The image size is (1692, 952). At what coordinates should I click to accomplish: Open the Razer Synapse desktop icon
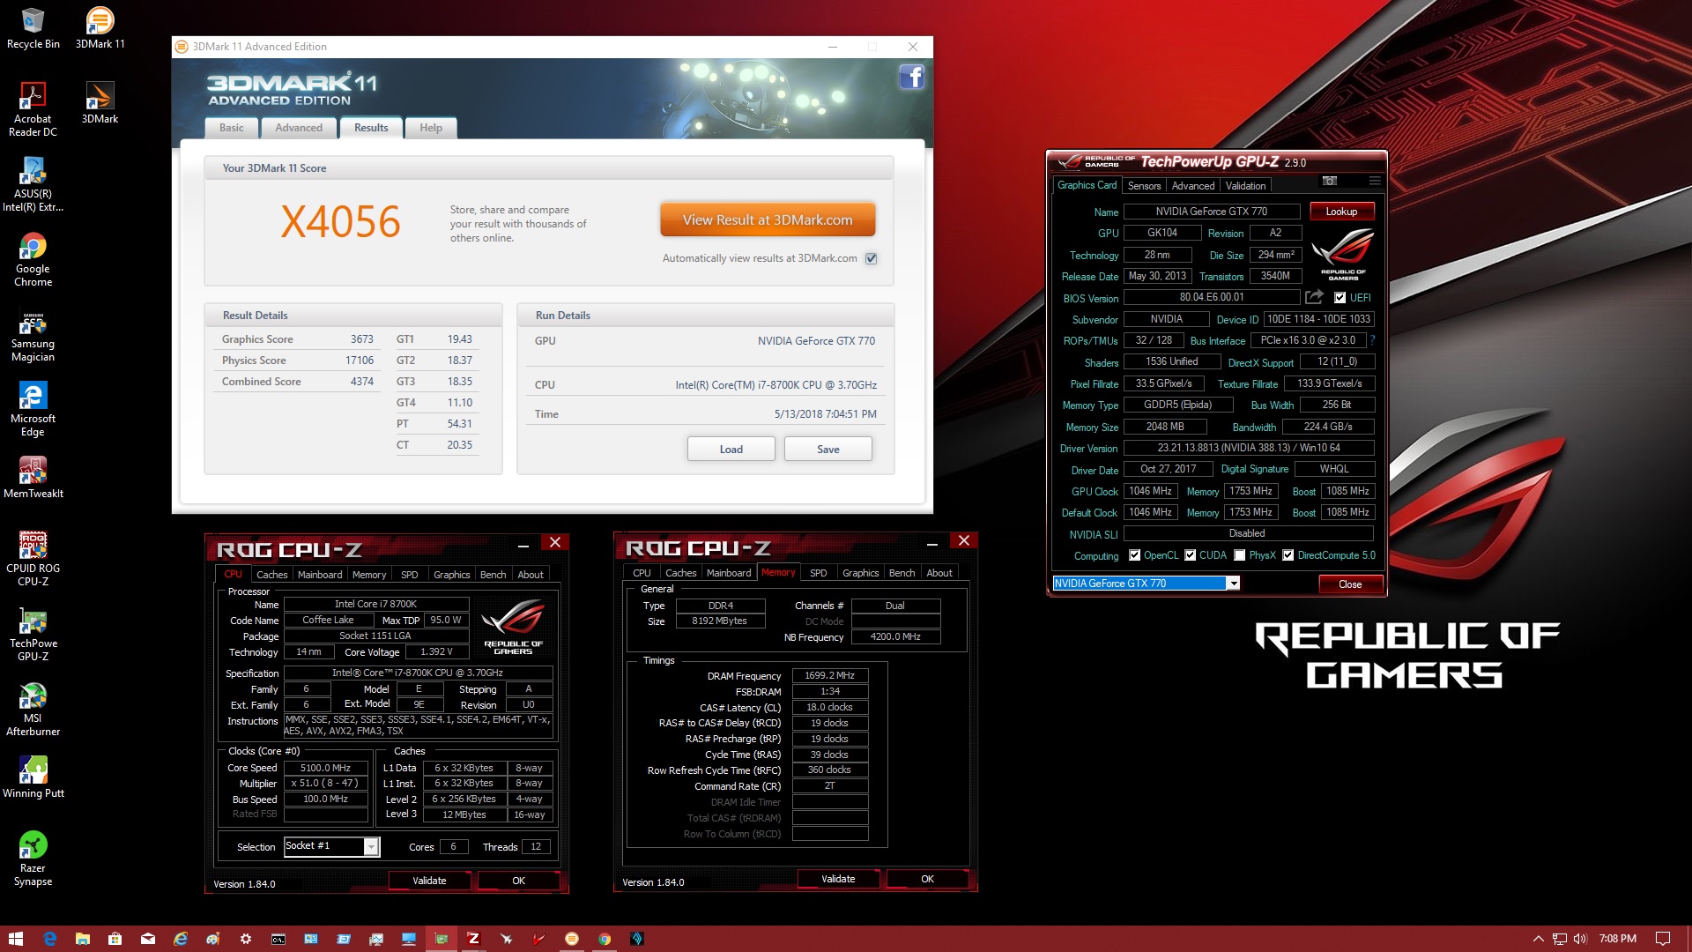(x=33, y=859)
